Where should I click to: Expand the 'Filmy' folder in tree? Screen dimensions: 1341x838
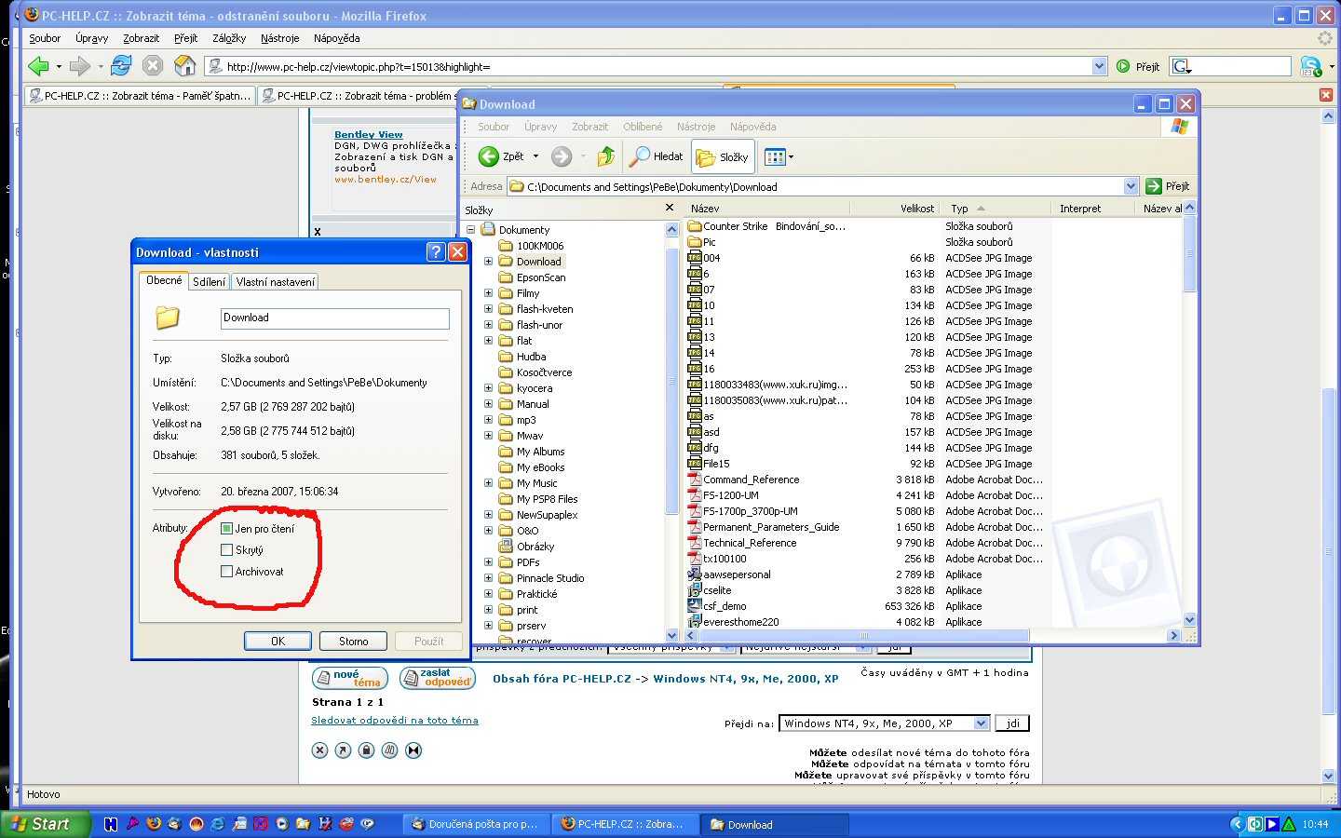point(488,293)
